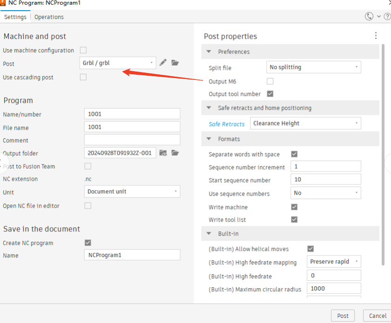Enable Open NC file in editor
Viewport: 391px width, 323px height.
[x=88, y=205]
